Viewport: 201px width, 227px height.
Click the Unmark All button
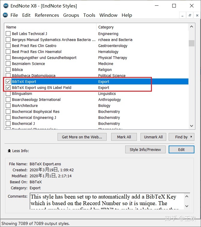click(x=153, y=137)
